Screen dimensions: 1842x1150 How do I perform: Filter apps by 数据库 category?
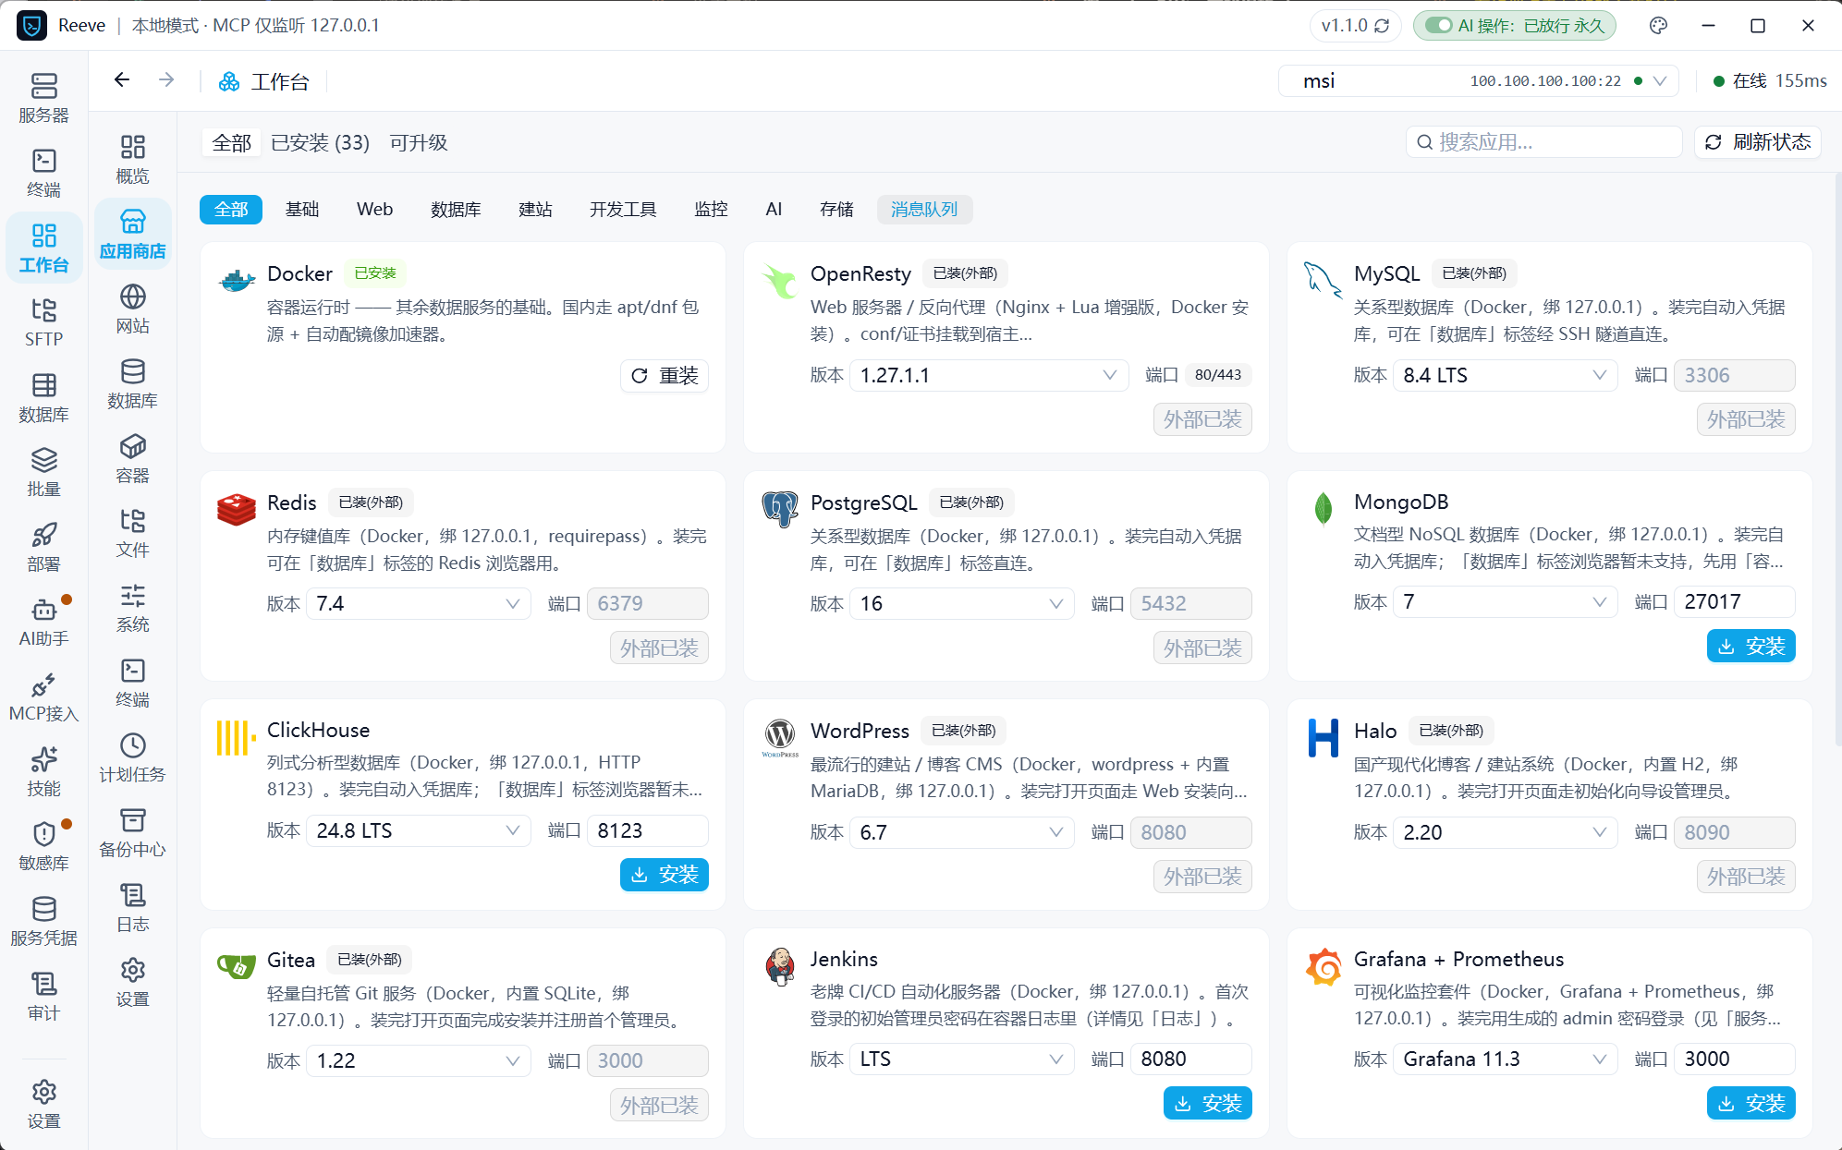(456, 210)
